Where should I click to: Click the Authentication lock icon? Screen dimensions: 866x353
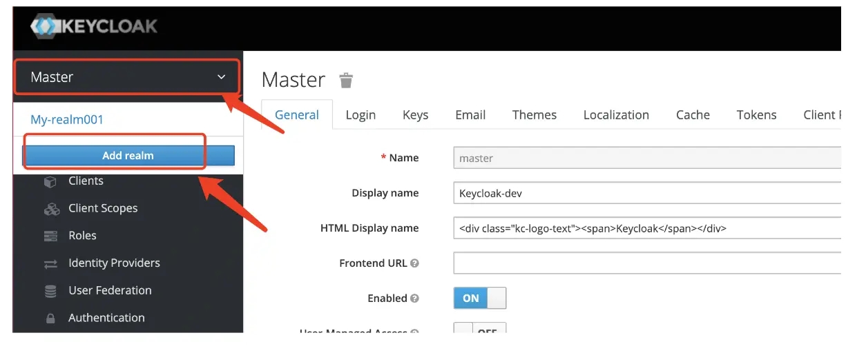[x=50, y=319]
